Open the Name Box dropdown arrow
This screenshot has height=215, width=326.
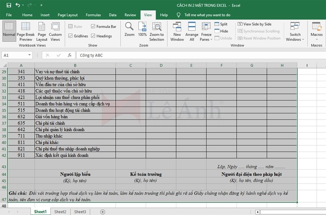click(29, 55)
